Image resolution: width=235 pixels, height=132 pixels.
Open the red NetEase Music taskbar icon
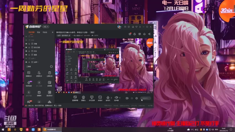(x=27, y=130)
